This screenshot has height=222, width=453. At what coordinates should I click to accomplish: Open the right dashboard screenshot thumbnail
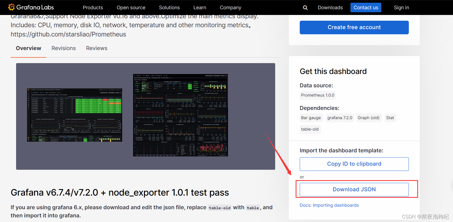(180, 115)
